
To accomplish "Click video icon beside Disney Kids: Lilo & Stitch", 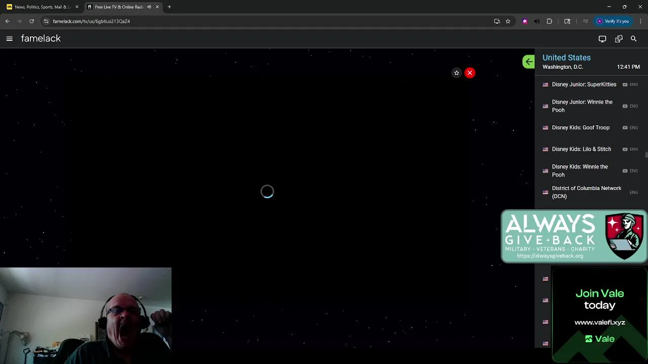I will (x=625, y=149).
